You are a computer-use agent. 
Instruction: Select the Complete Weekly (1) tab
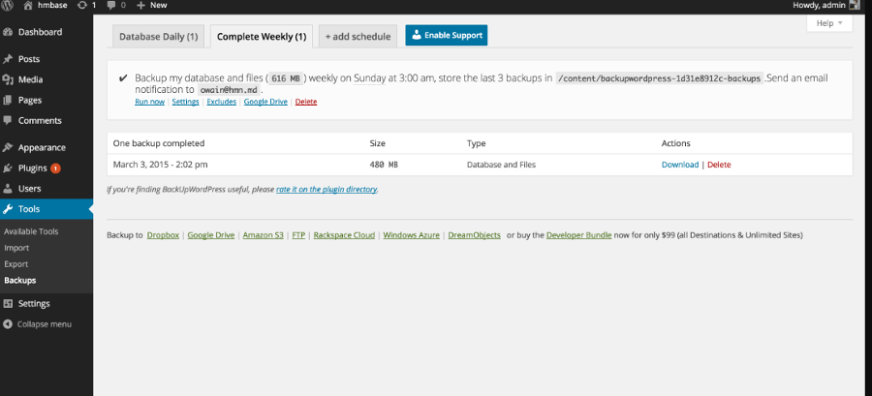click(x=262, y=37)
